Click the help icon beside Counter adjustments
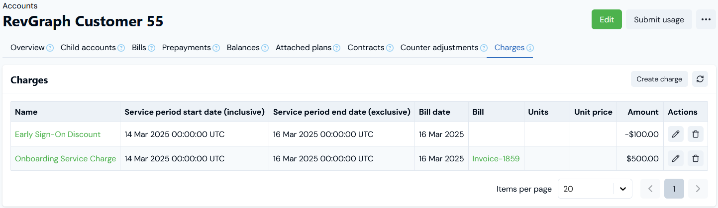The height and width of the screenshot is (208, 718). click(483, 48)
